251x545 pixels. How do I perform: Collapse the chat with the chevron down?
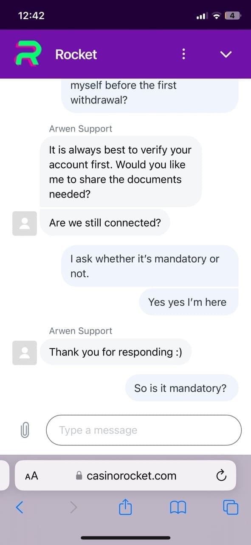[x=226, y=54]
